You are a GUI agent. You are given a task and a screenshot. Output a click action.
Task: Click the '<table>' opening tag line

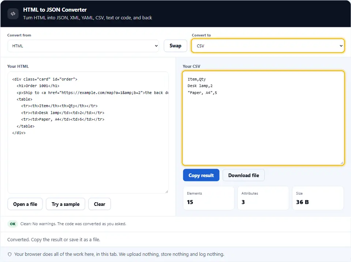24,99
